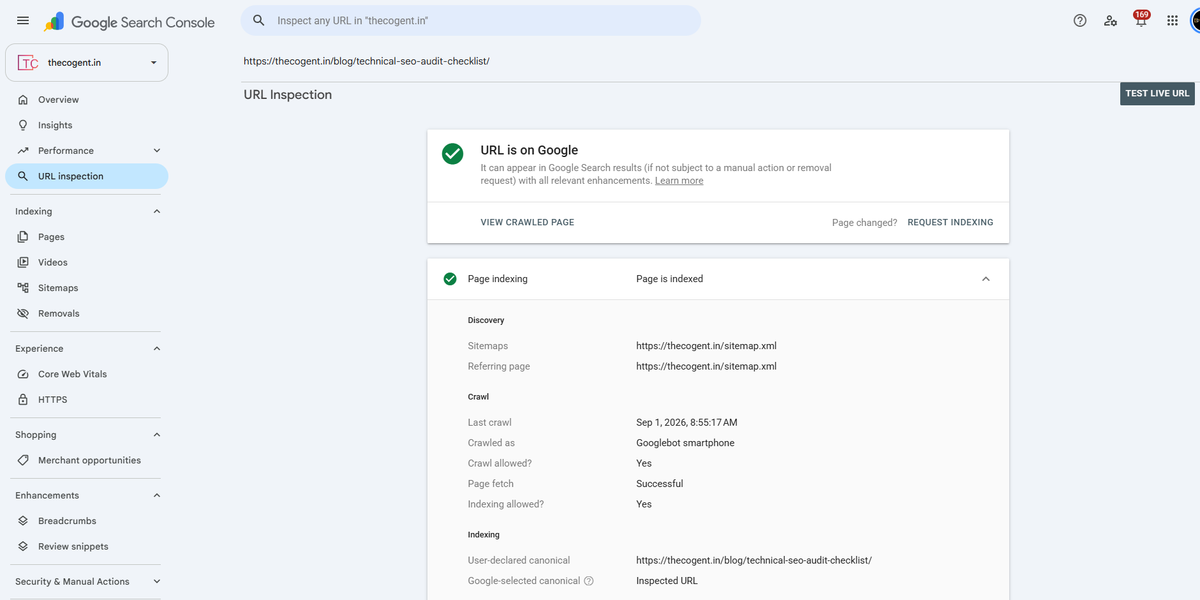The height and width of the screenshot is (600, 1200).
Task: Click the Performance trend icon
Action: pos(23,151)
